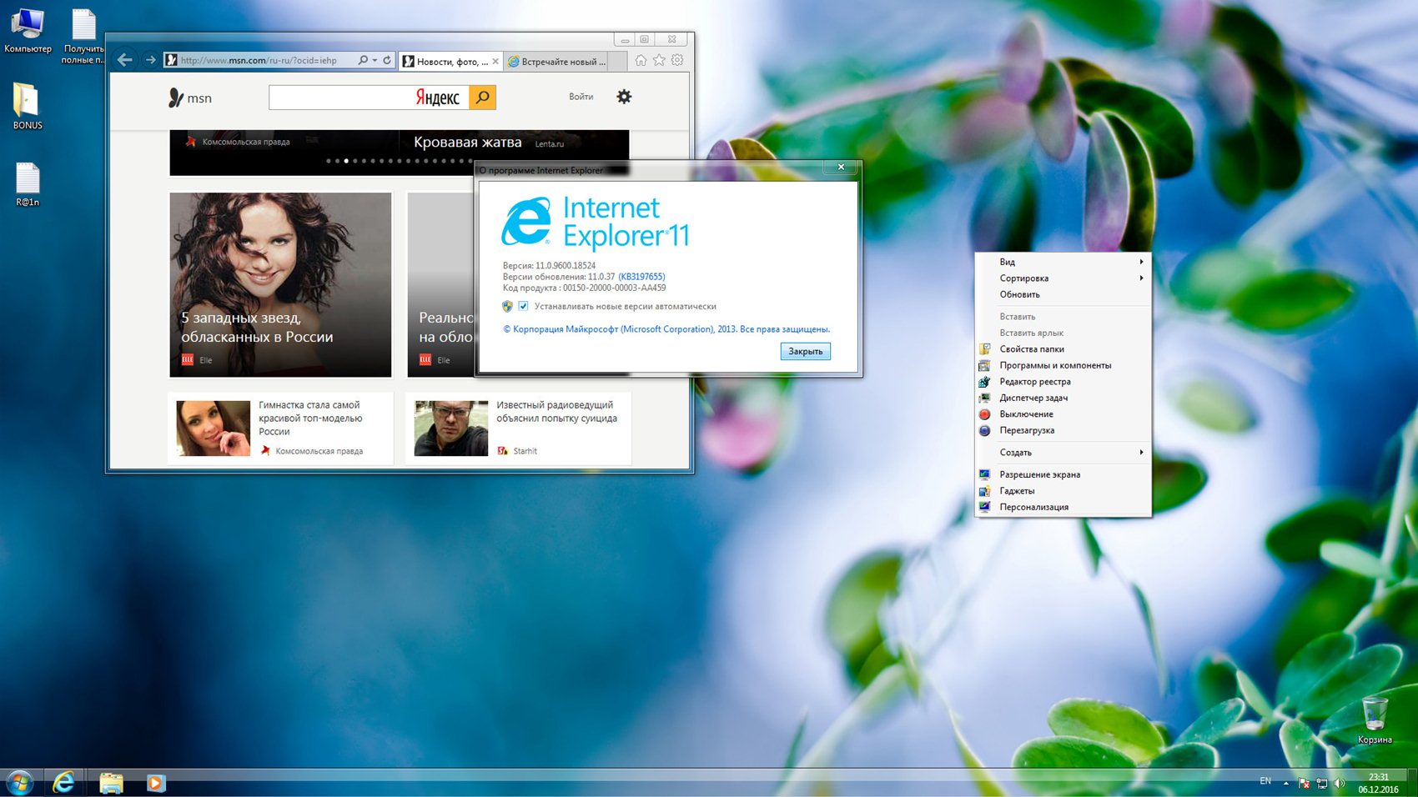Image resolution: width=1418 pixels, height=797 pixels.
Task: Click the Internet Explorer taskbar icon
Action: [64, 783]
